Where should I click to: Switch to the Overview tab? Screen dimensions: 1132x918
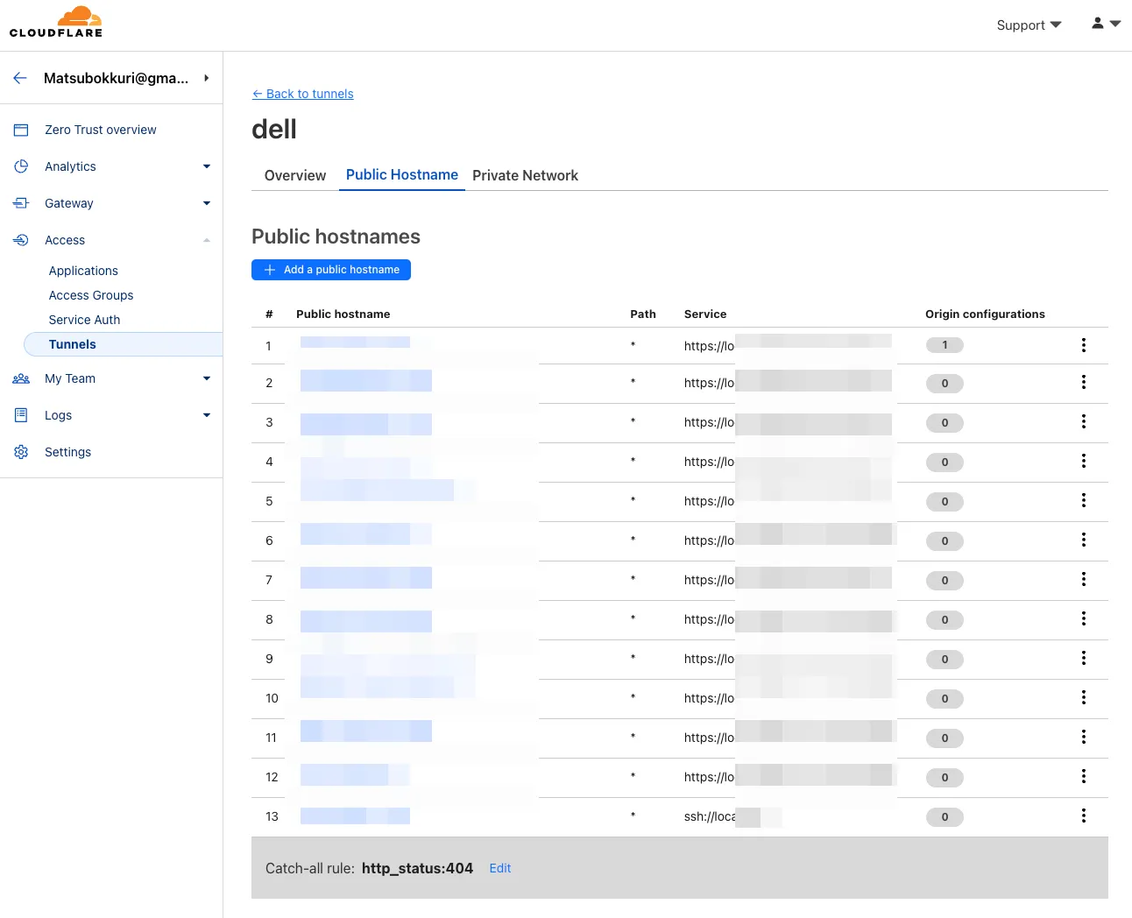[294, 175]
